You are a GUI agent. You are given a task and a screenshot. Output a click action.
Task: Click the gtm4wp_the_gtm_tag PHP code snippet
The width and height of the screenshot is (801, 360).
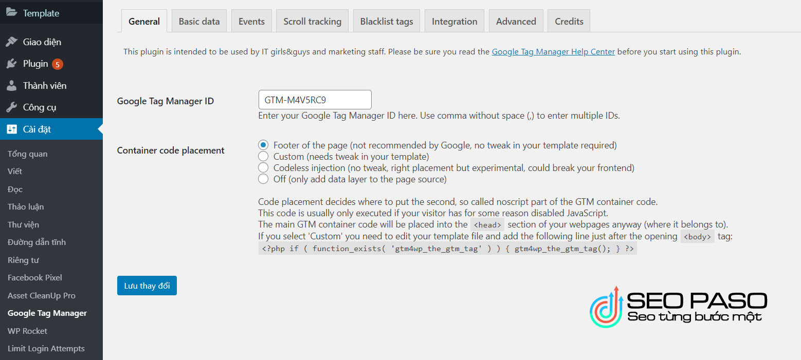tap(447, 249)
